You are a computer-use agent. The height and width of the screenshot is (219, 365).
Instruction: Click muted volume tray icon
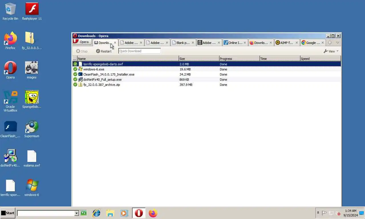(x=338, y=213)
